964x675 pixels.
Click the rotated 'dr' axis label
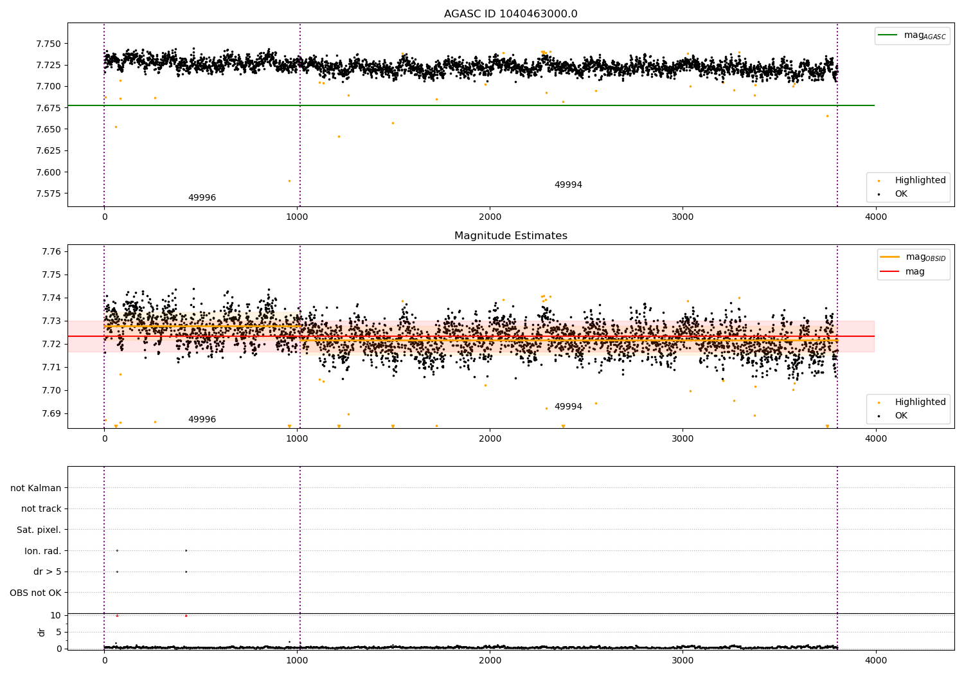tap(42, 632)
